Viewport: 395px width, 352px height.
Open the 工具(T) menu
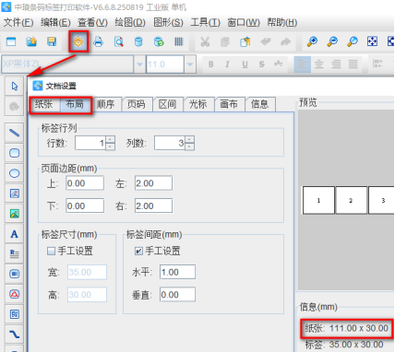206,22
